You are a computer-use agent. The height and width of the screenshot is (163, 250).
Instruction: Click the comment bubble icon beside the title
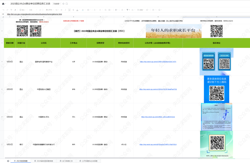(x=67, y=4)
